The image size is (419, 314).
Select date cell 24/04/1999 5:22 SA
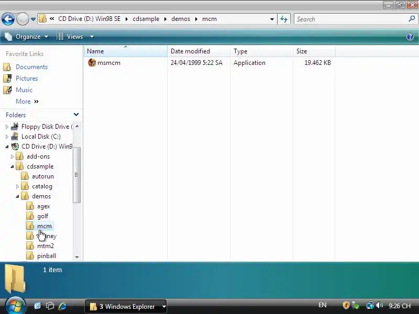pyautogui.click(x=196, y=63)
